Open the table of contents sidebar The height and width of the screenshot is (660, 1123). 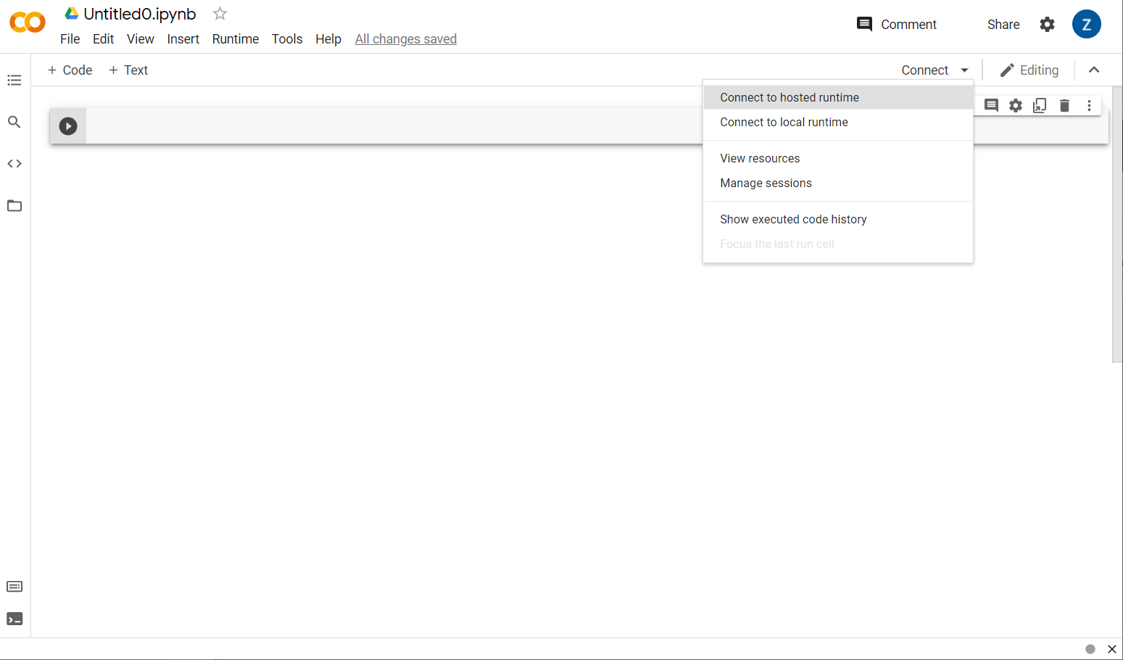point(14,80)
